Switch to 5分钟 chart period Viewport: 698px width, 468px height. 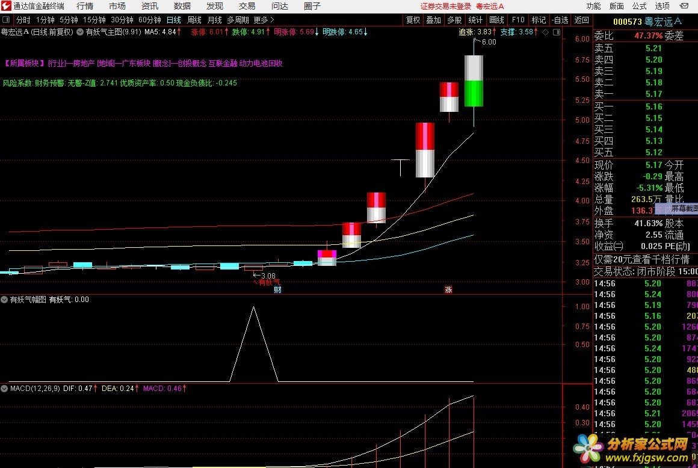(69, 20)
